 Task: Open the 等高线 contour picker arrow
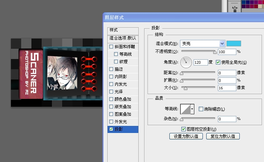192,109
